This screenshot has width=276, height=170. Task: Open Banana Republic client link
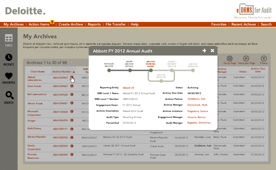[37, 137]
